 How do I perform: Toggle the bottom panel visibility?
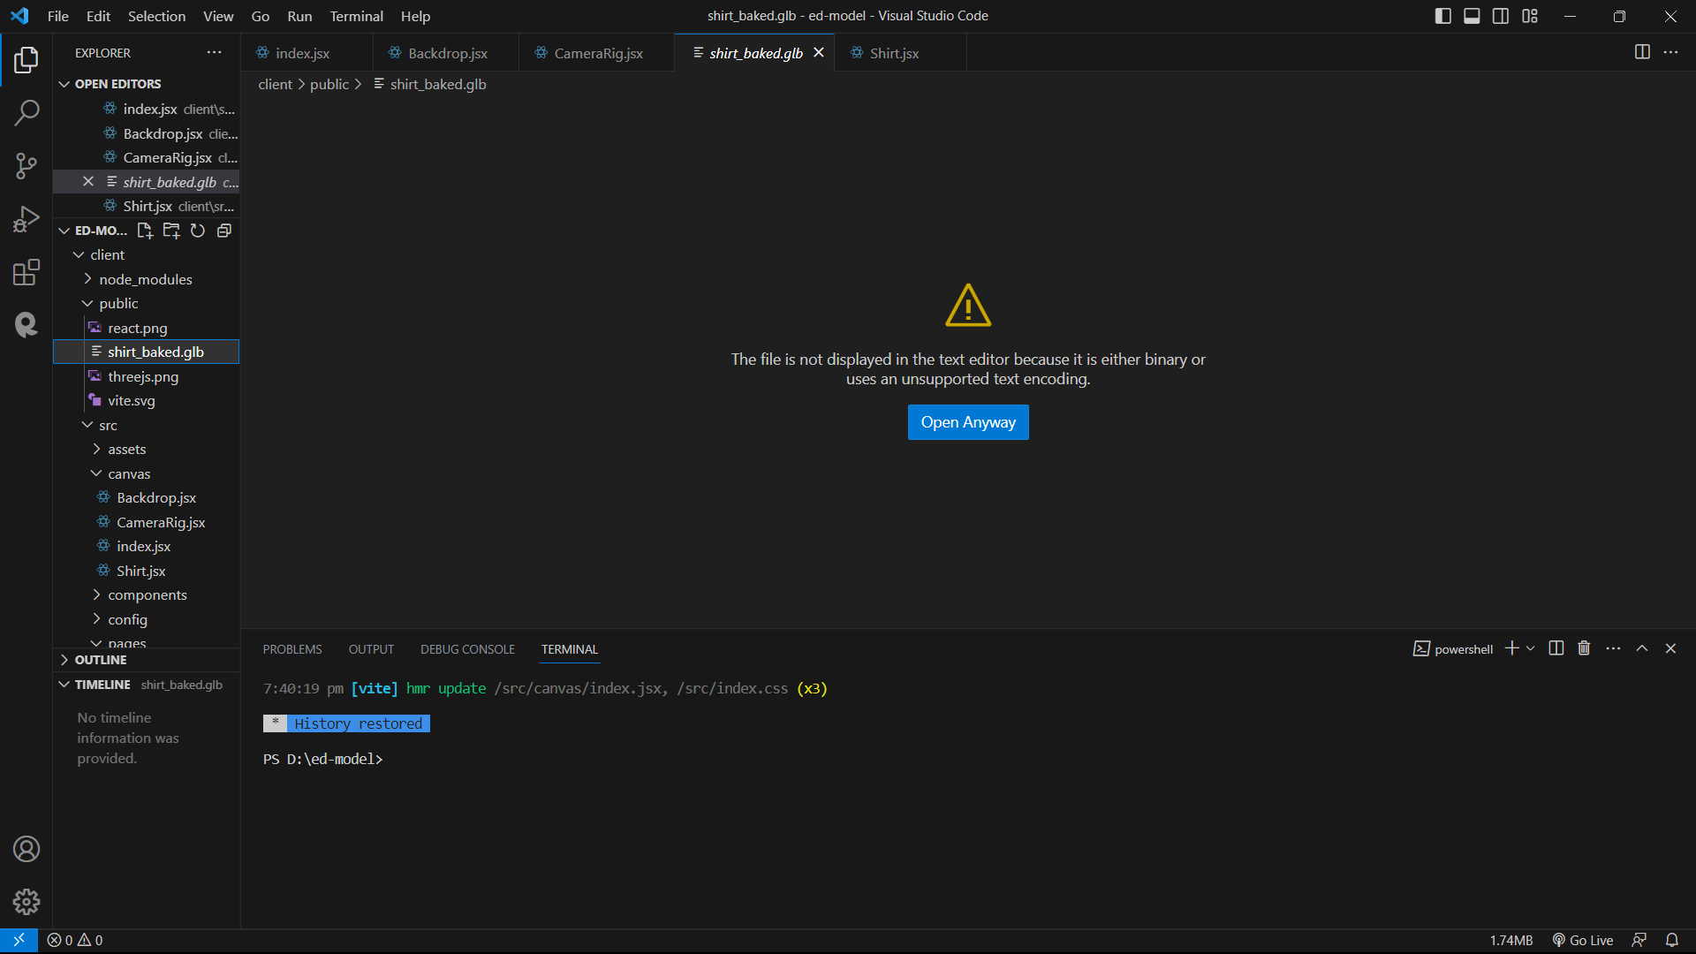[1472, 15]
